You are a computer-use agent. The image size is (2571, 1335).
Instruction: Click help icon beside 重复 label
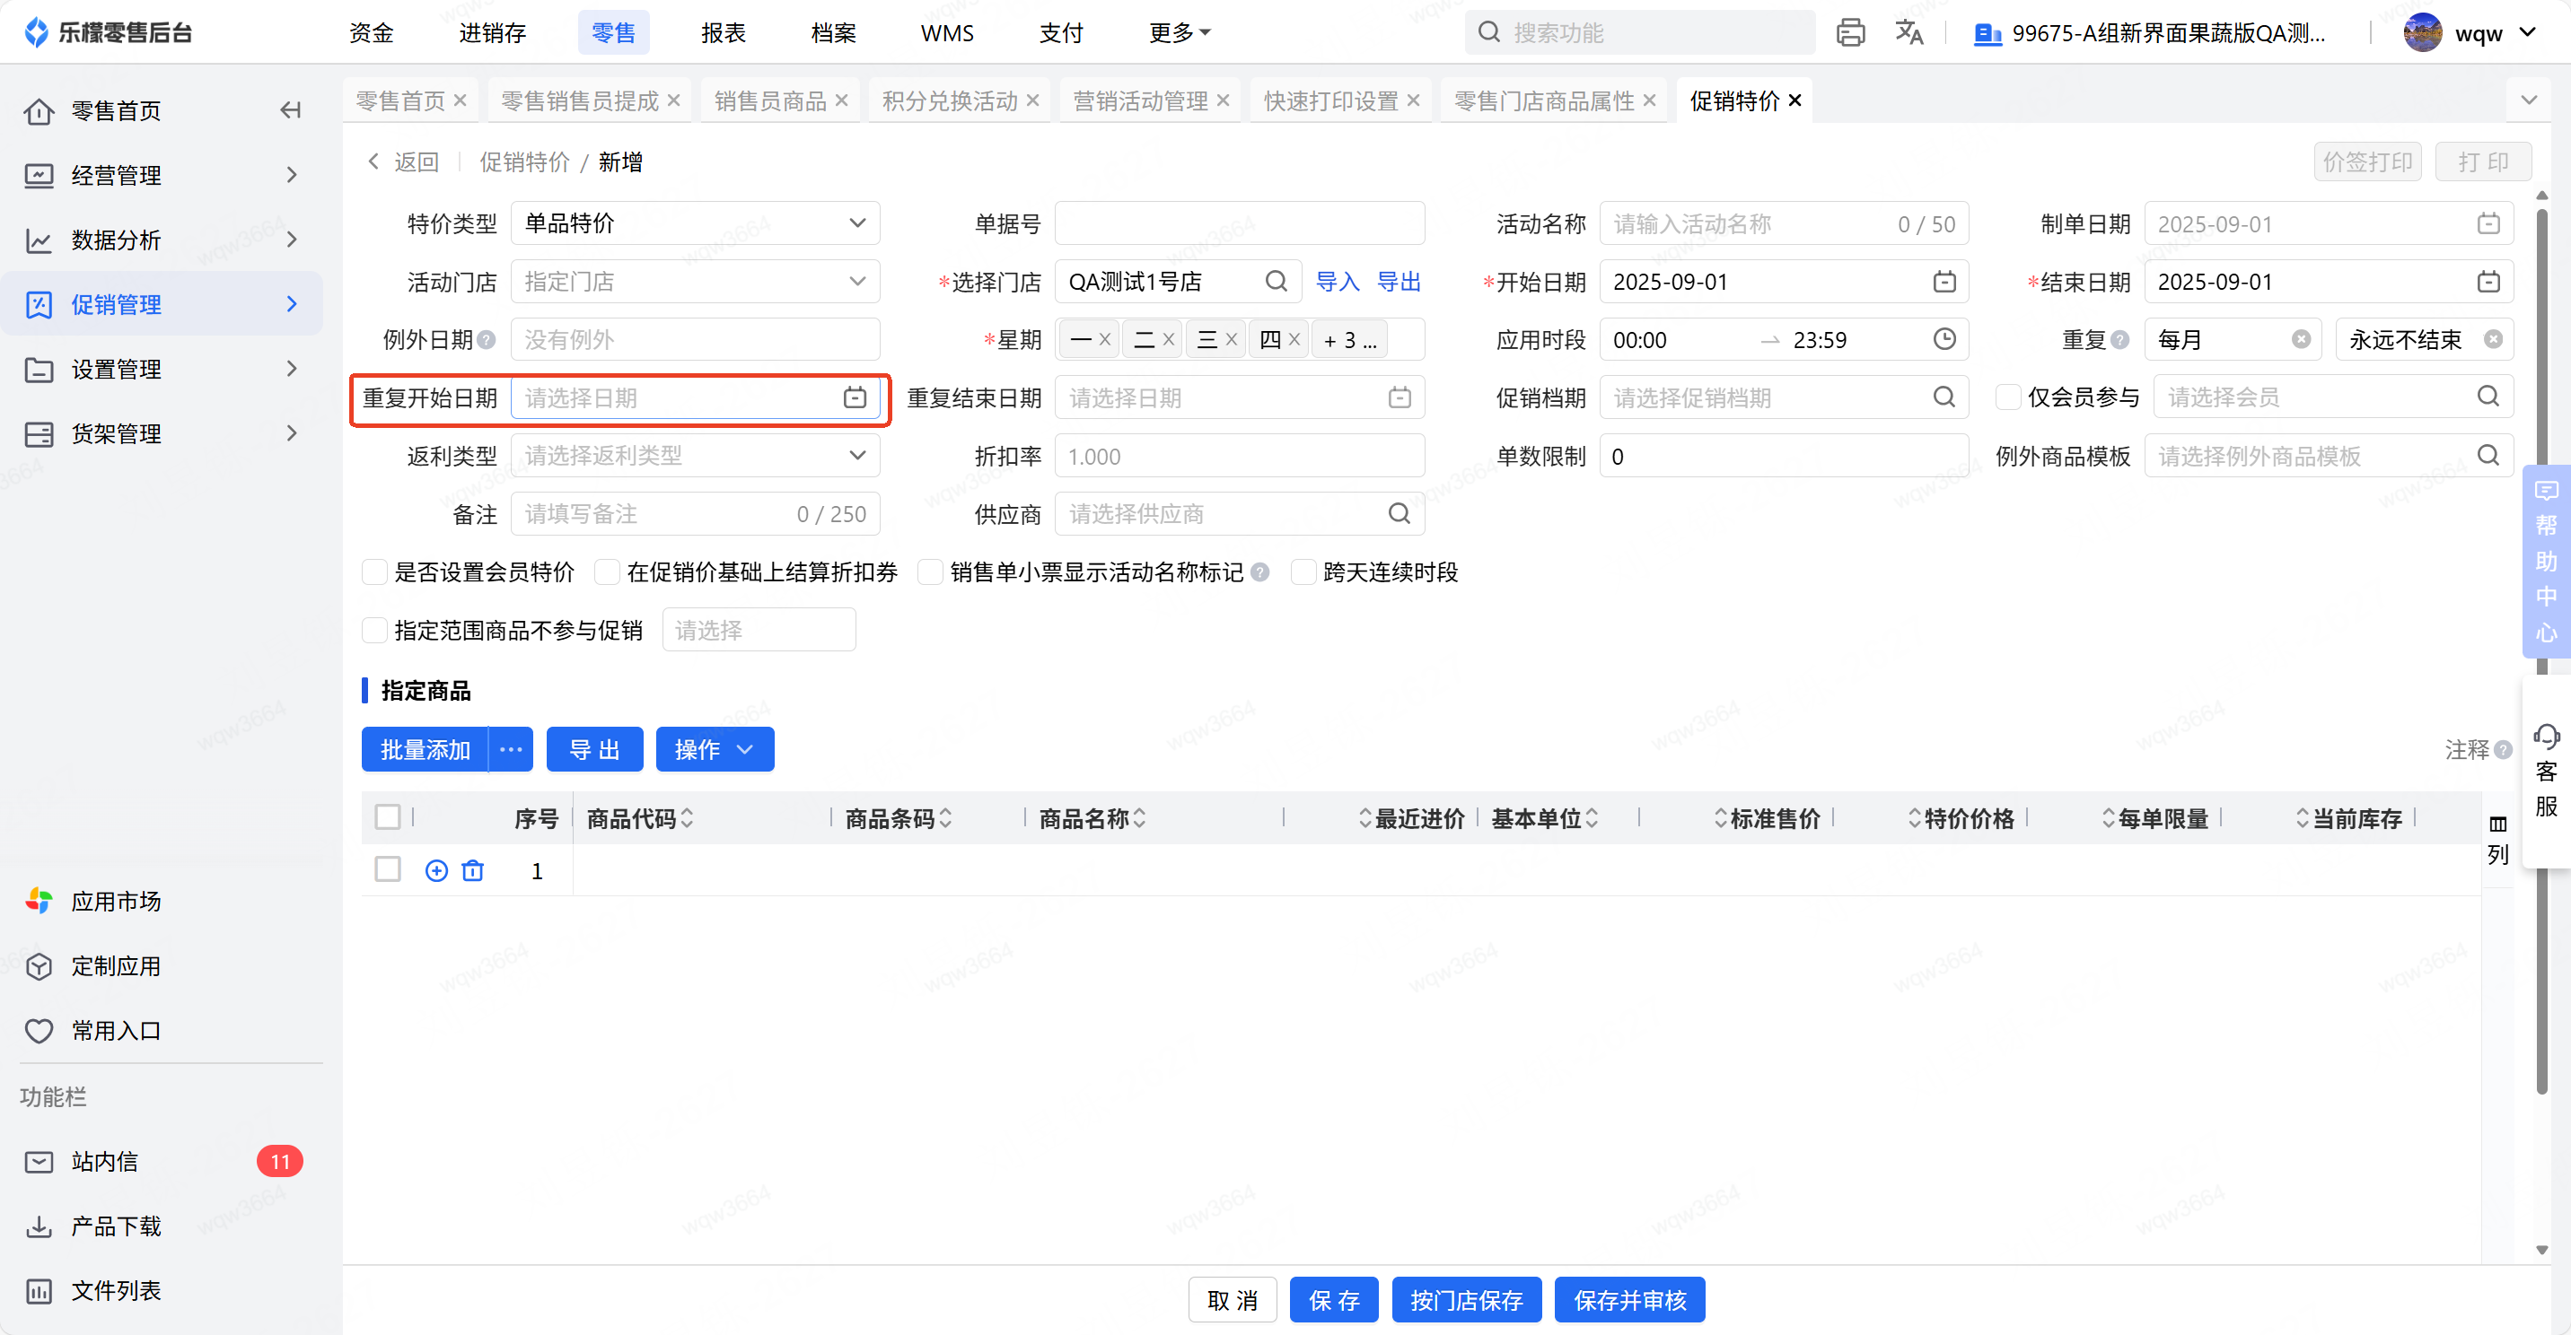coord(2119,340)
